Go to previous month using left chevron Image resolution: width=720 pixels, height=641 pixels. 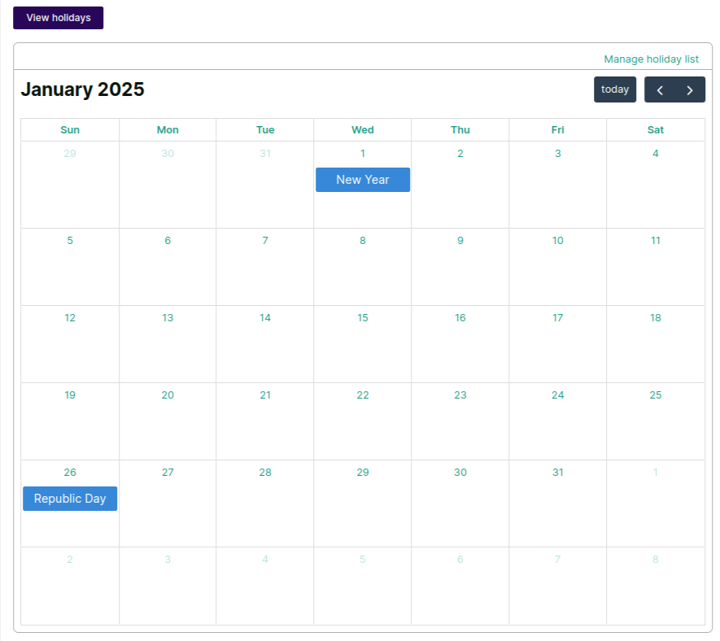coord(660,89)
